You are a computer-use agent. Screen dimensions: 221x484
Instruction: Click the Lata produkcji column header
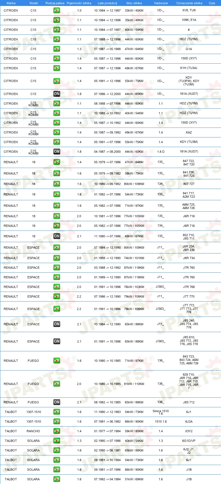(107, 3)
